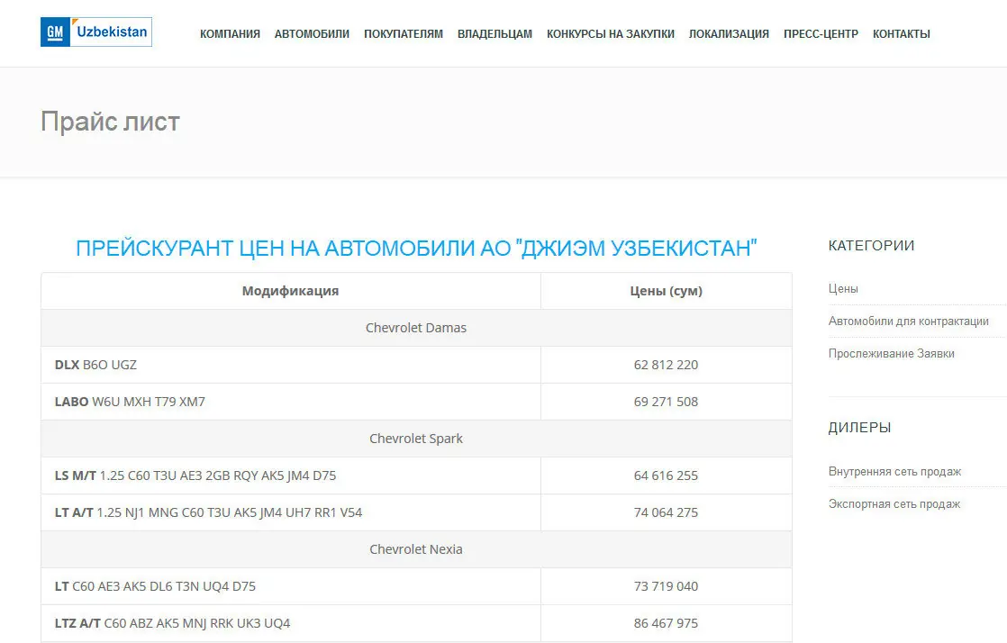
Task: Open the ПОКУПАТЕЛЯМ menu
Action: point(404,34)
